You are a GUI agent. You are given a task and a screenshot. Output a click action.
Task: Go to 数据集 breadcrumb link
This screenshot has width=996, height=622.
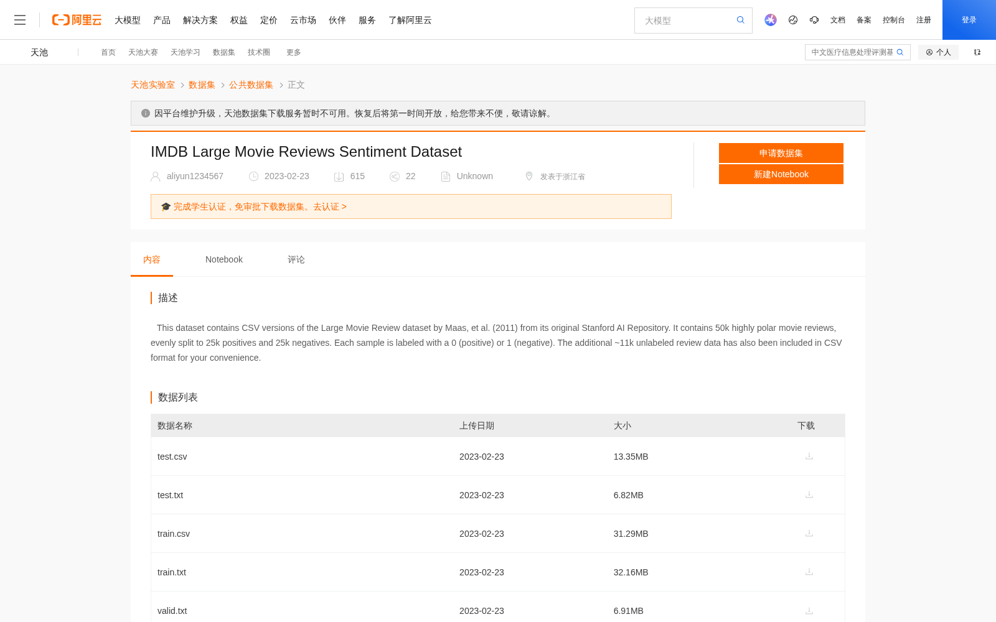pyautogui.click(x=202, y=85)
